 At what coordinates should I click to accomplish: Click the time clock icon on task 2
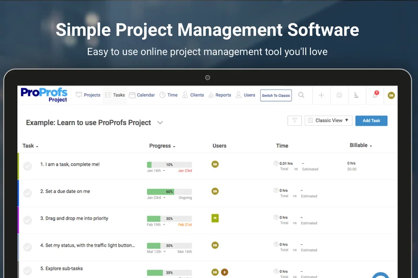click(x=276, y=190)
